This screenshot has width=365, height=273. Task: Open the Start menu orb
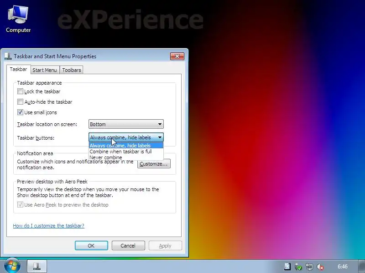pyautogui.click(x=12, y=266)
